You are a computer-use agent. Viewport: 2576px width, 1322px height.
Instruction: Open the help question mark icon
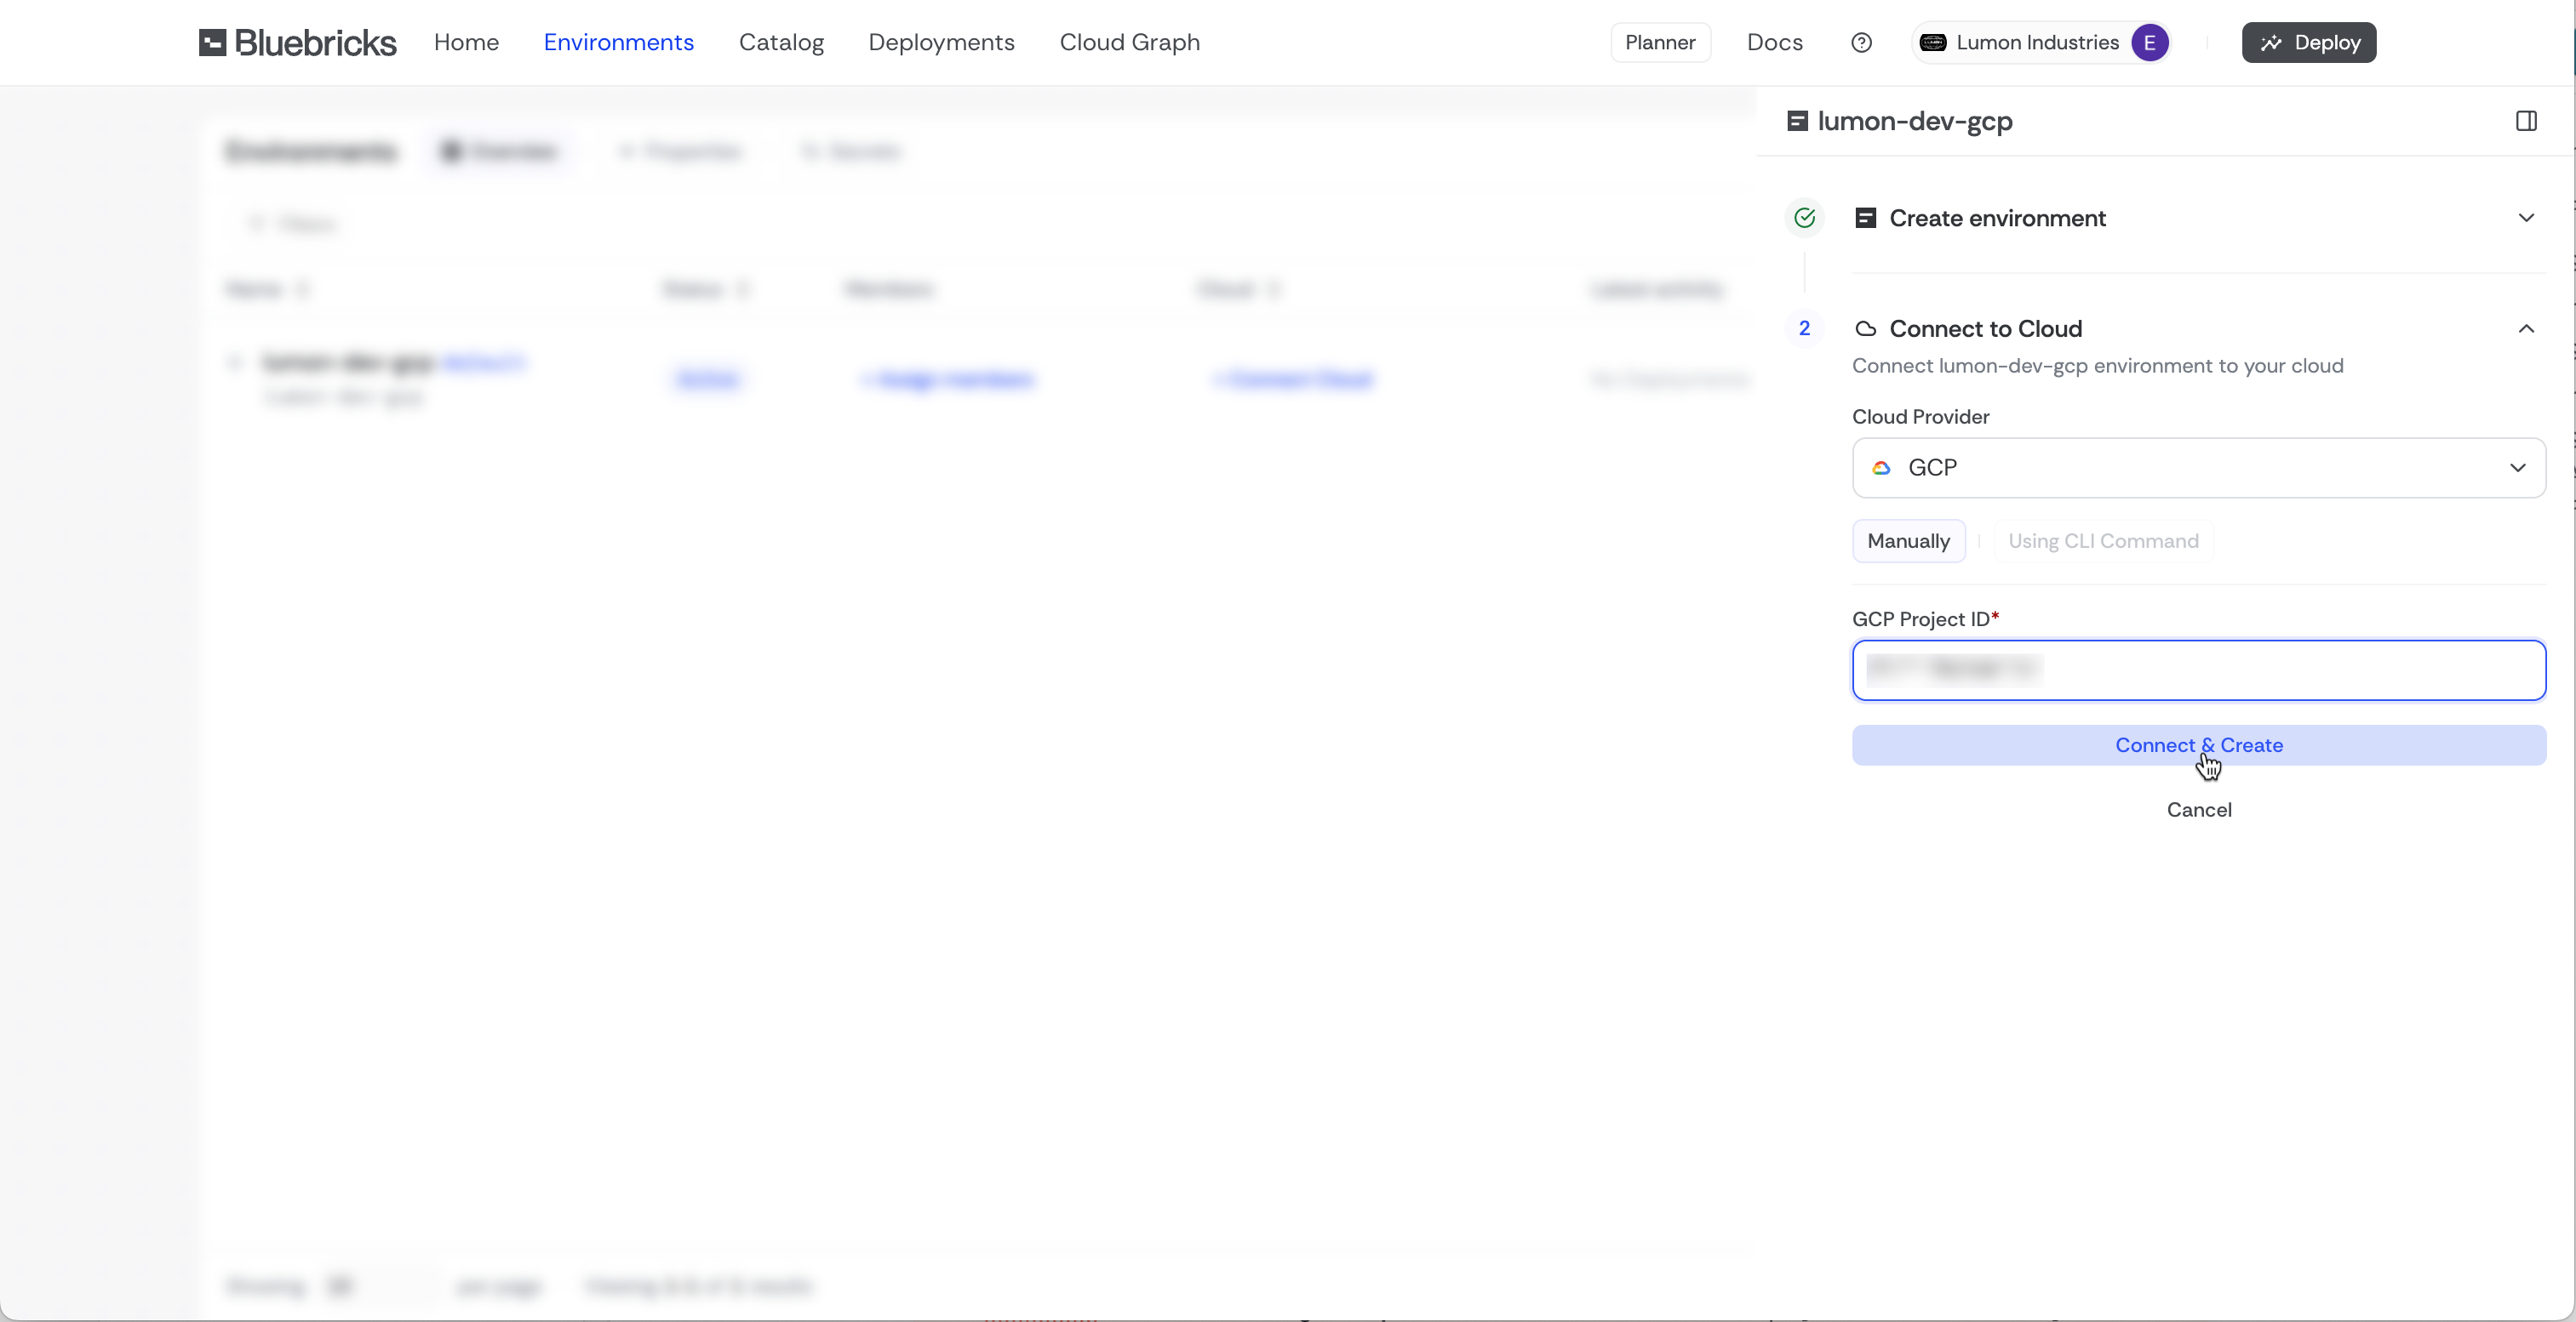click(1861, 43)
